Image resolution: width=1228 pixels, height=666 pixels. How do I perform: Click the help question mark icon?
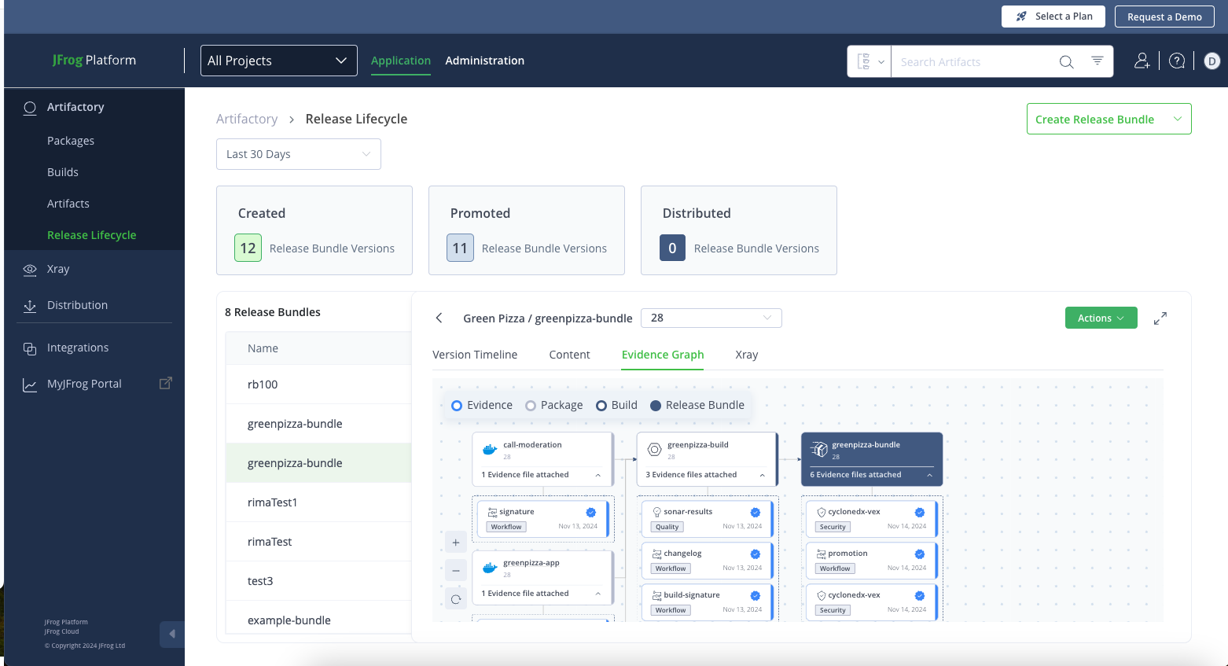point(1176,61)
